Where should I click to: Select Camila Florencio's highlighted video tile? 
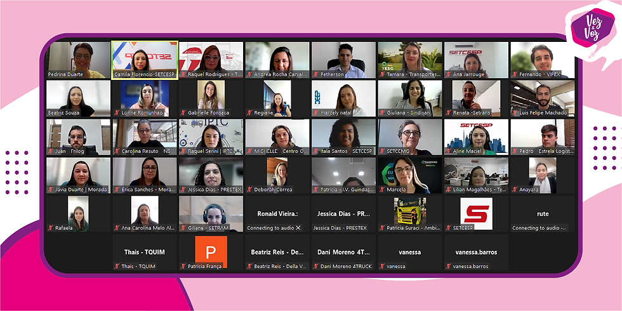point(145,60)
